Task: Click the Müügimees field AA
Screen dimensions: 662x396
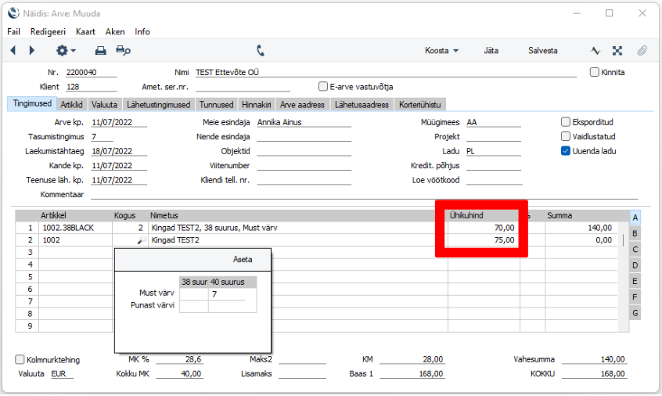Action: point(494,122)
